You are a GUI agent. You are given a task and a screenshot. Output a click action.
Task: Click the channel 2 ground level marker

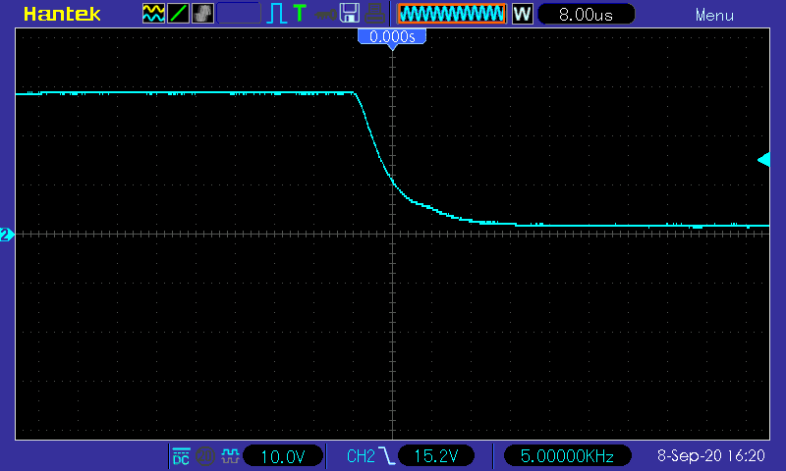(7, 235)
